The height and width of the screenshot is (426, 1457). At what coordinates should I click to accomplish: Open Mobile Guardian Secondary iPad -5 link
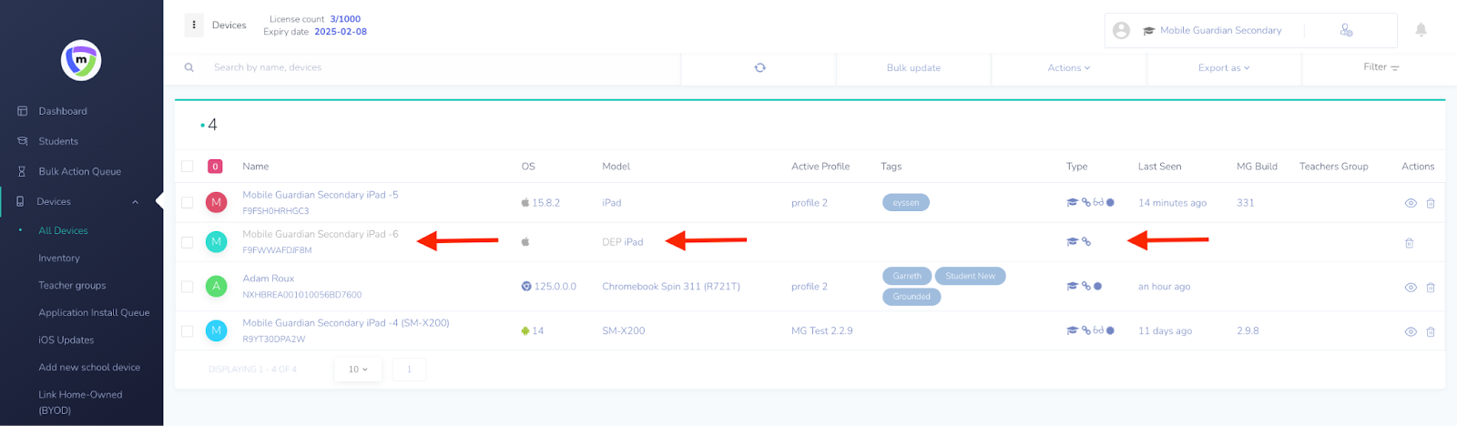click(x=321, y=195)
